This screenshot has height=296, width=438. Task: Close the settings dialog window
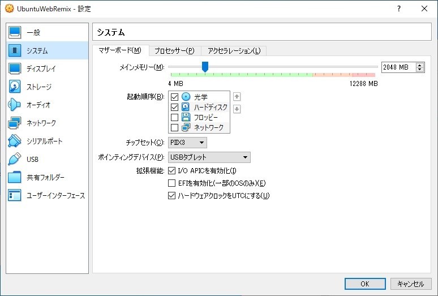click(424, 8)
